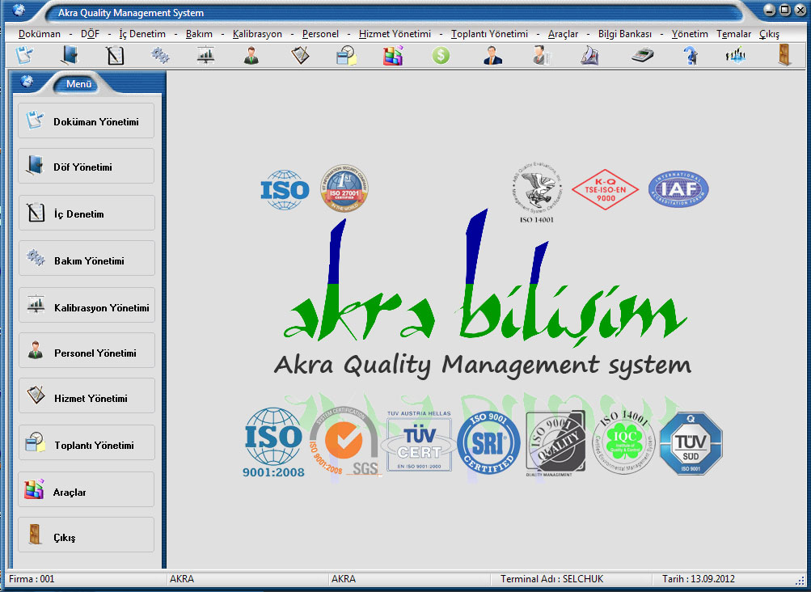This screenshot has width=811, height=592.
Task: Click Firma : 001 in status bar
Action: tap(32, 579)
